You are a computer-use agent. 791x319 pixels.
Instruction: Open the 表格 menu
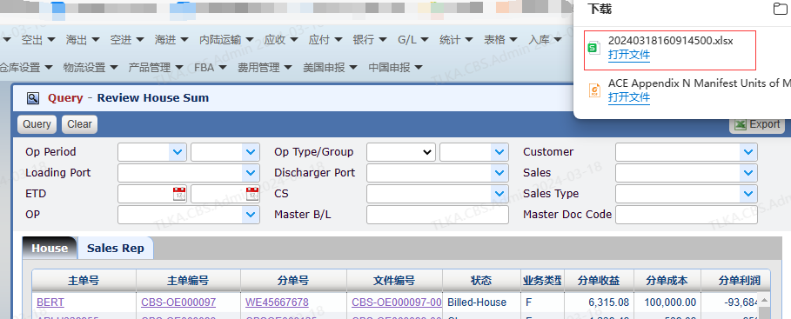(x=500, y=40)
